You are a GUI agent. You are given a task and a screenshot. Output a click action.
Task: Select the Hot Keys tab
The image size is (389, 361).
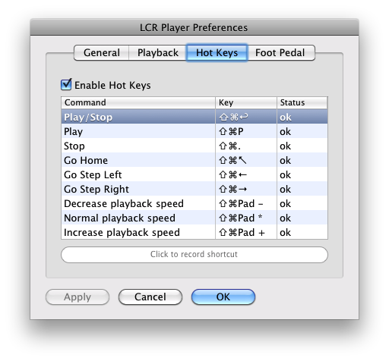point(217,53)
